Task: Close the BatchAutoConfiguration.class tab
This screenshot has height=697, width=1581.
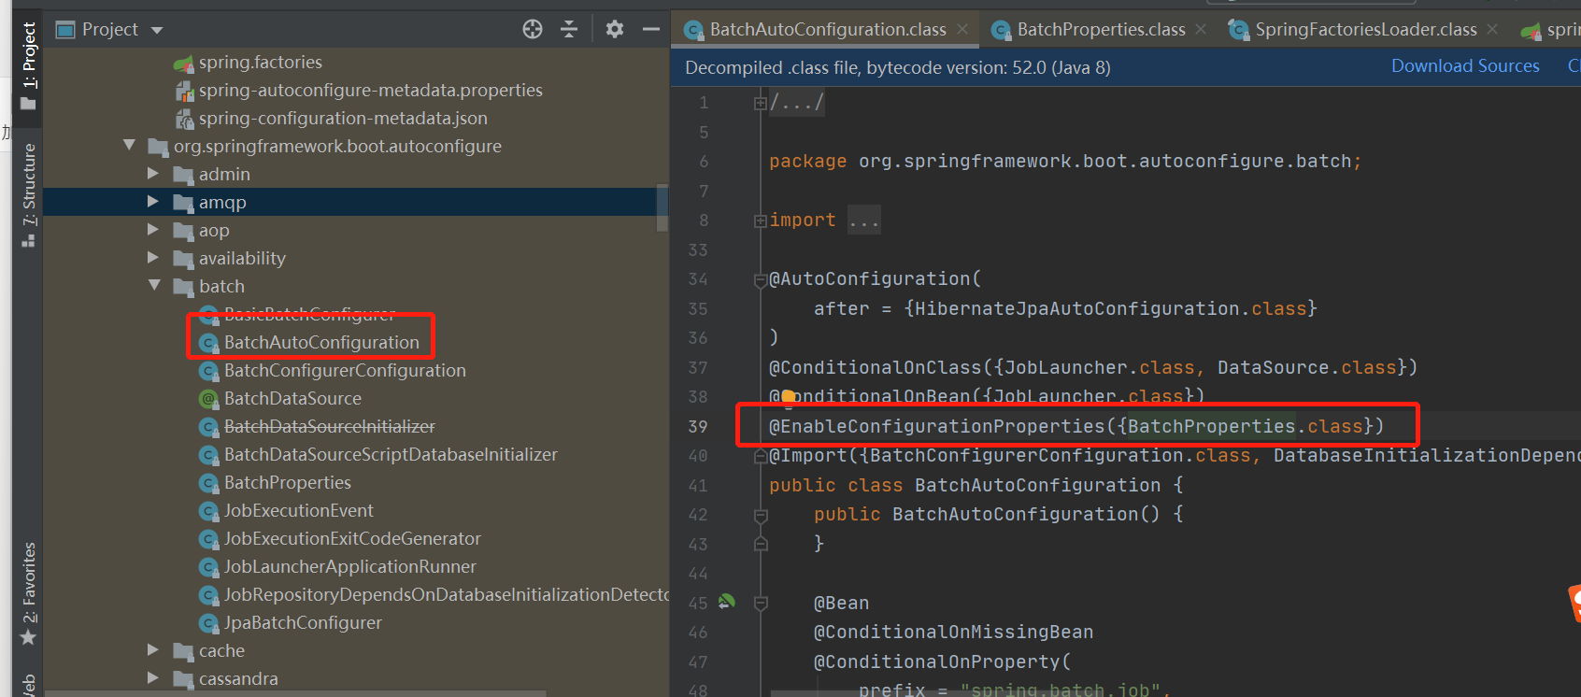Action: 962,30
